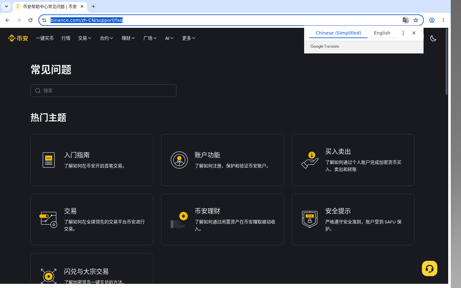Open the Chrome profile icon

coord(432,20)
